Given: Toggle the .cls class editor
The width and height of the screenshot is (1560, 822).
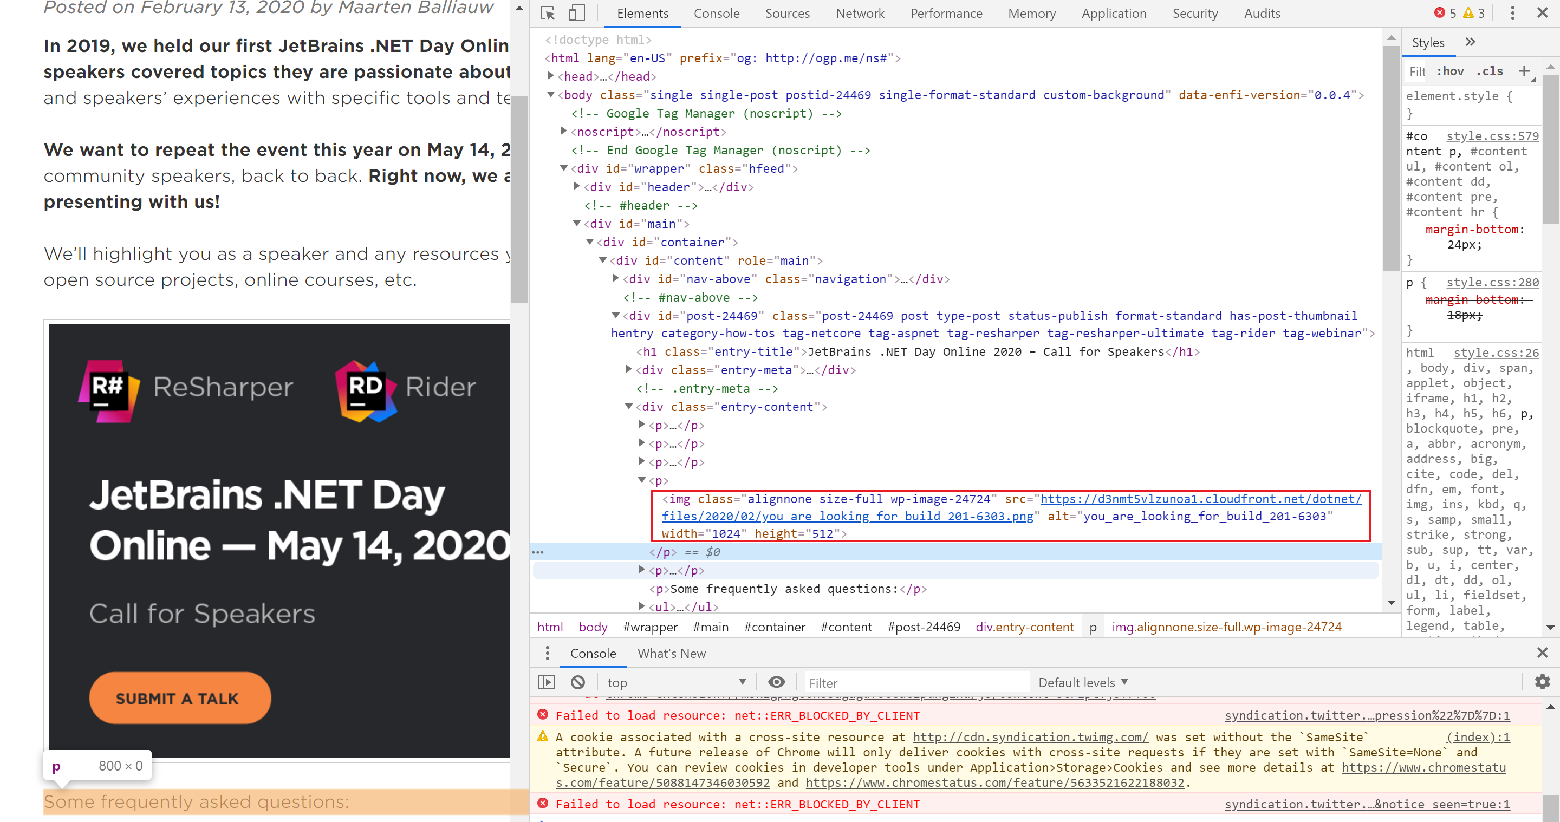Looking at the screenshot, I should [1489, 71].
